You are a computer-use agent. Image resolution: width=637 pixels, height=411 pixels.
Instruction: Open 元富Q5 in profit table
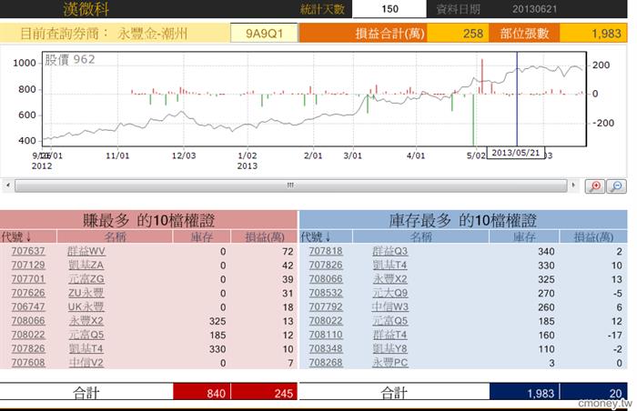[x=86, y=335]
